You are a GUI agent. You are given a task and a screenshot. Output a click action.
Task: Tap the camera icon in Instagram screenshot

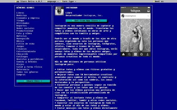click(x=135, y=54)
